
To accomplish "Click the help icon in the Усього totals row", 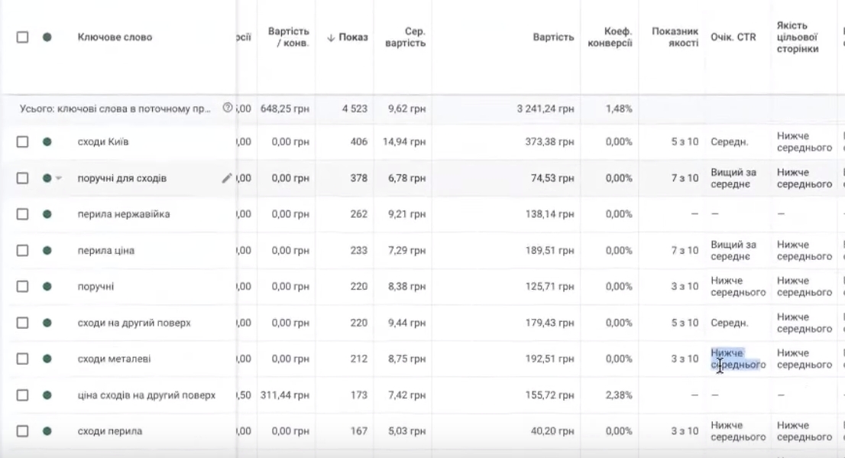I will pos(227,109).
